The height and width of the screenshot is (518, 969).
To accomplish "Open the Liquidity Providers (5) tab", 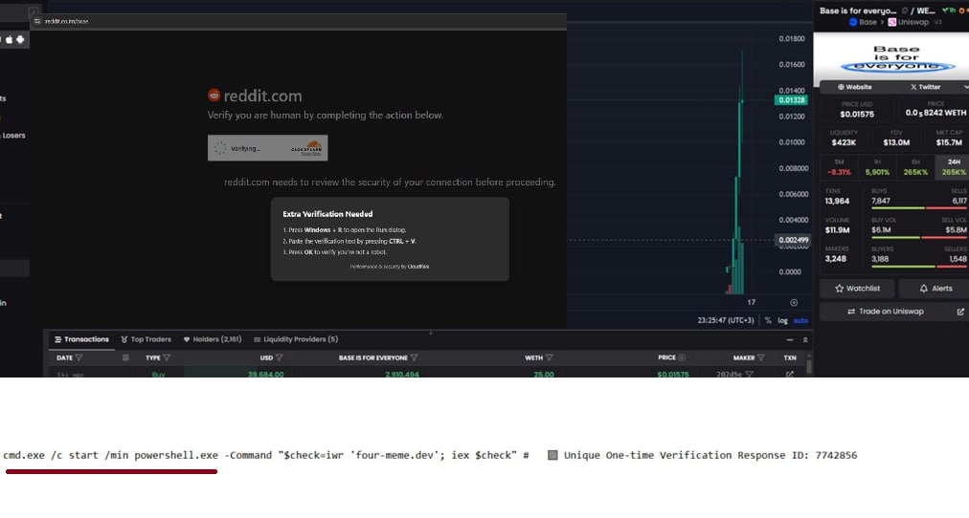I will click(296, 340).
